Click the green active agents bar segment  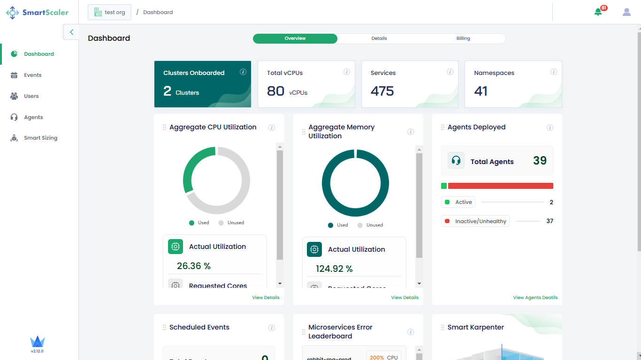[444, 186]
